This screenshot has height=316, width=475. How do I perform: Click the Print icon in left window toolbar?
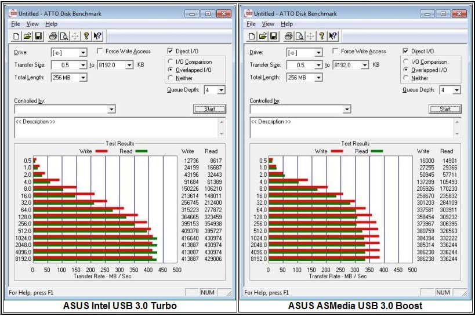(x=53, y=37)
